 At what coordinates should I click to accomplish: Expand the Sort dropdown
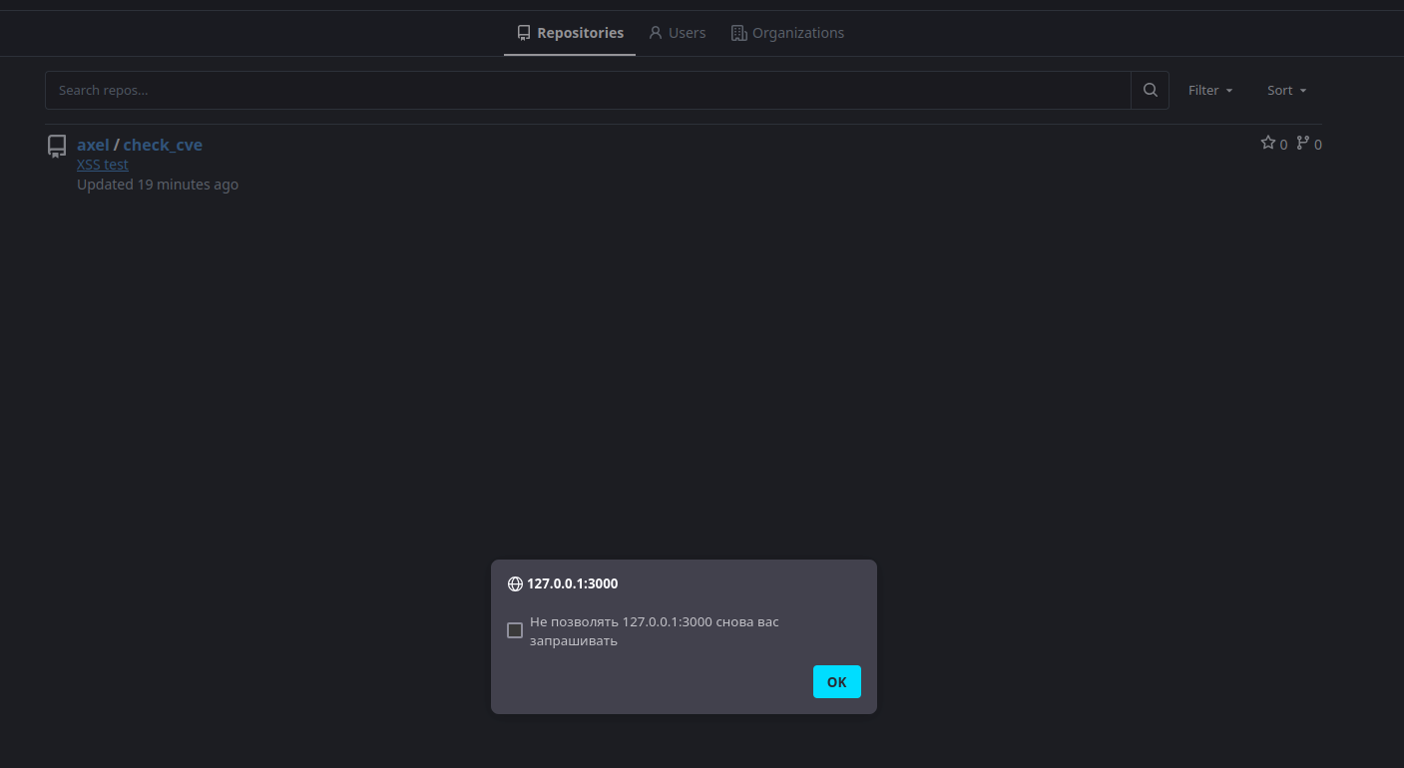(1286, 90)
